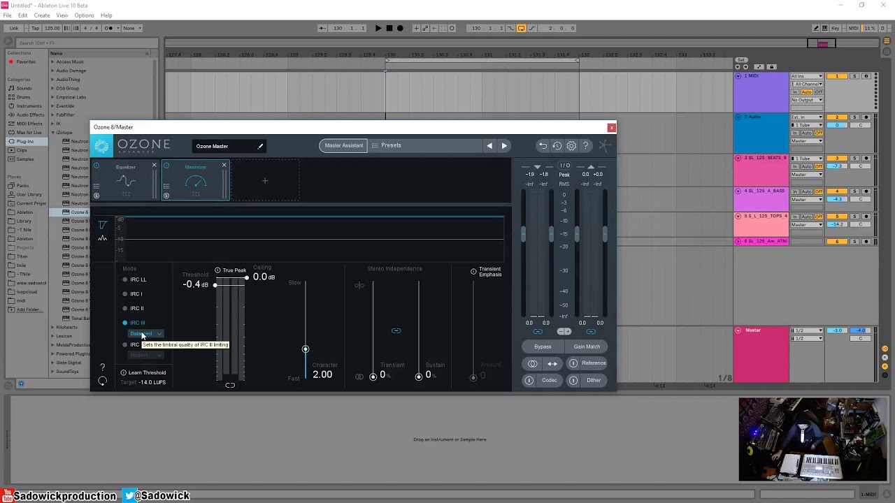895x503 pixels.
Task: Click the Master Assistant button
Action: point(343,145)
